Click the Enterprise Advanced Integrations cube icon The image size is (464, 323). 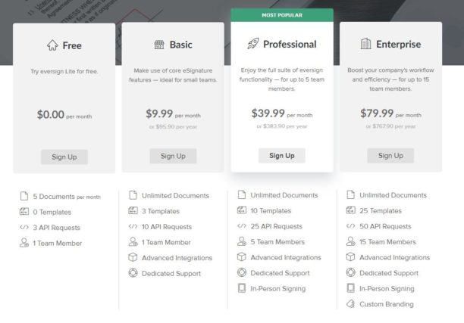tap(351, 257)
